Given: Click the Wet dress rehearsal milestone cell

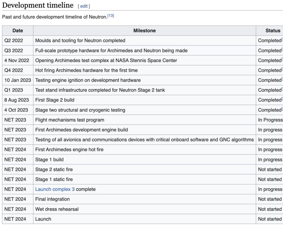Looking at the screenshot, I should pos(57,209).
